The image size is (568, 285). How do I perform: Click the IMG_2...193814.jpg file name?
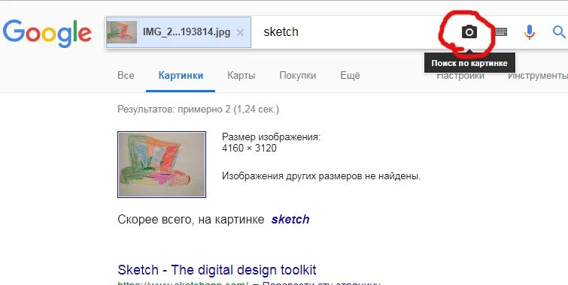coord(187,31)
